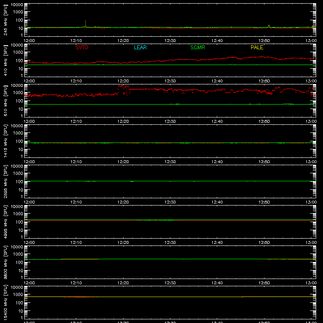Click 12:30 time label below 245 MHz panel
Screen dimensions: 323x323
(170, 41)
